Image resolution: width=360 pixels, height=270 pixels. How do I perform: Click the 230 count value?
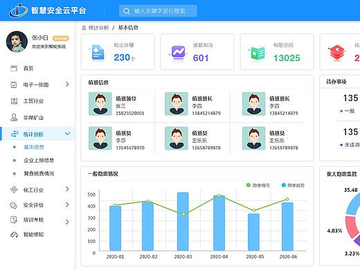122,57
